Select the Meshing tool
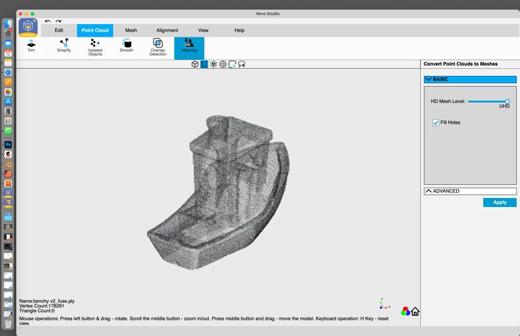Viewport: 520px width, 336px height. [189, 46]
